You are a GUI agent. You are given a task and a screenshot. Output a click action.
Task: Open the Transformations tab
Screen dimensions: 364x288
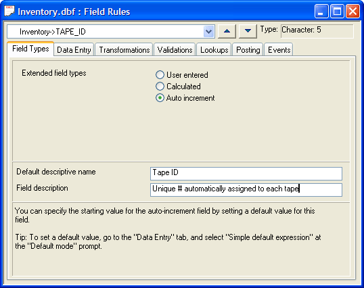(x=124, y=49)
